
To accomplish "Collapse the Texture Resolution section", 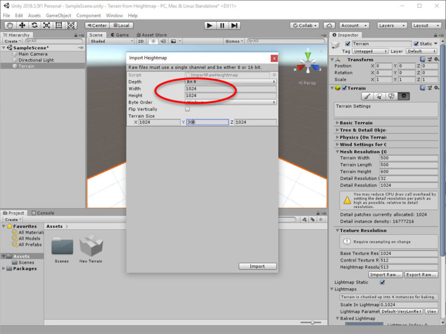I will point(337,230).
